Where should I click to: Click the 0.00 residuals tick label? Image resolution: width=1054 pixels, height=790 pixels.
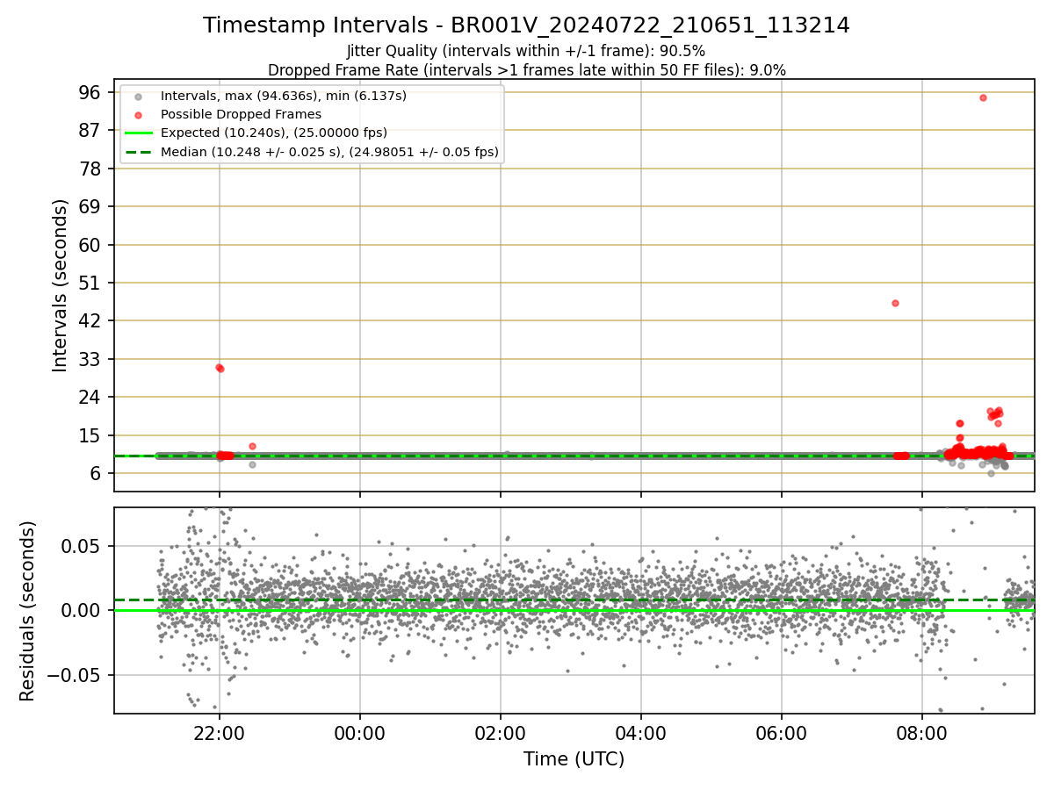coord(83,610)
